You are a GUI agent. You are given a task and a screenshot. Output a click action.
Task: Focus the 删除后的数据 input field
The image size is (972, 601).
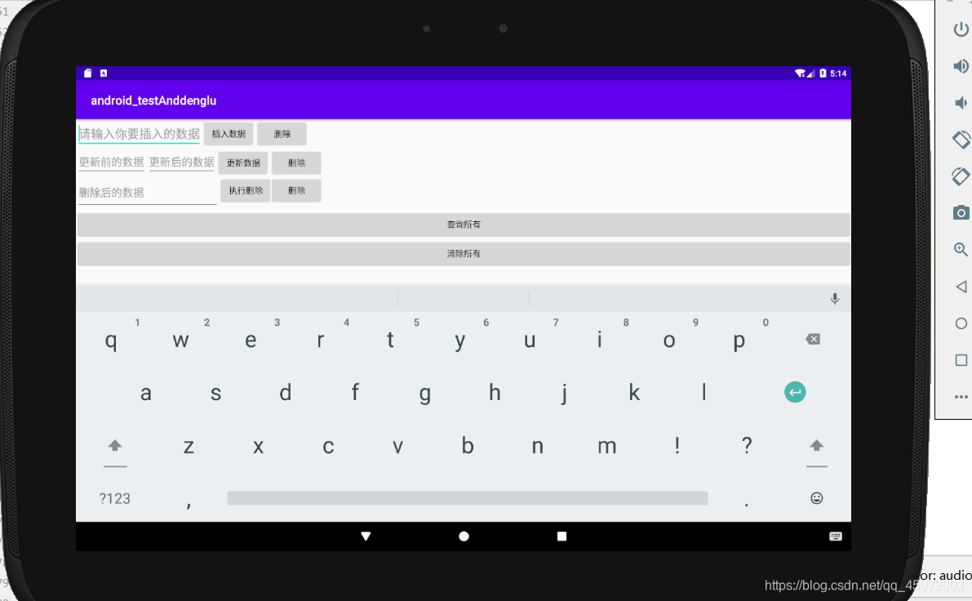[x=147, y=192]
